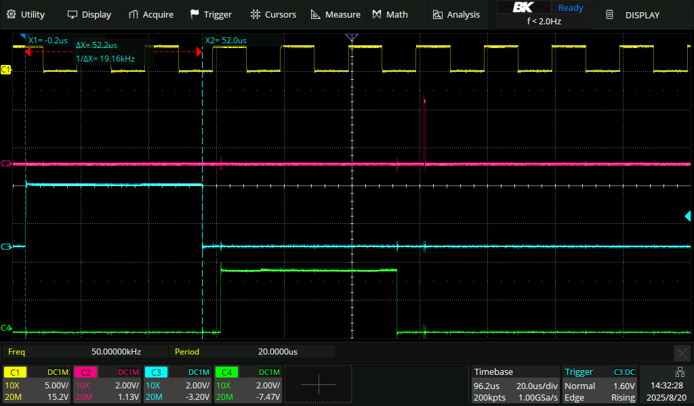Open the Utility menu
The height and width of the screenshot is (406, 694).
26,15
